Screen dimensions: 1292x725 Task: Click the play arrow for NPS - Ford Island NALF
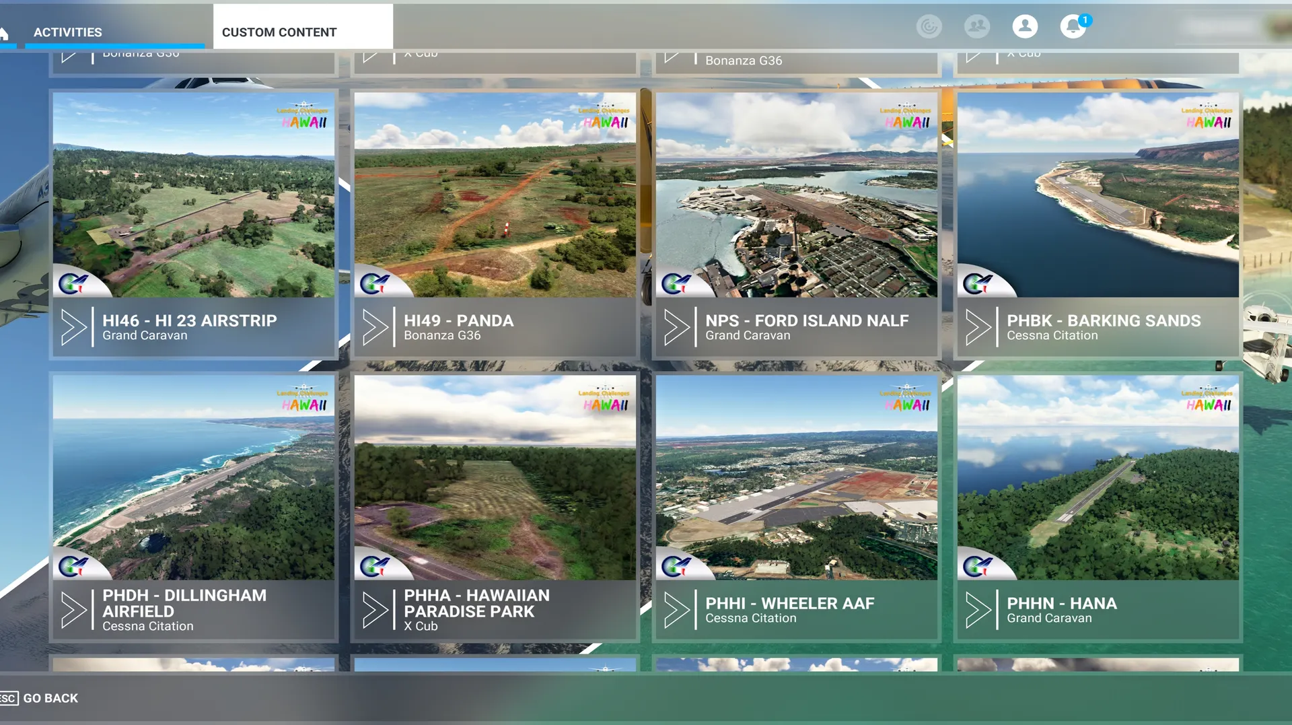676,327
